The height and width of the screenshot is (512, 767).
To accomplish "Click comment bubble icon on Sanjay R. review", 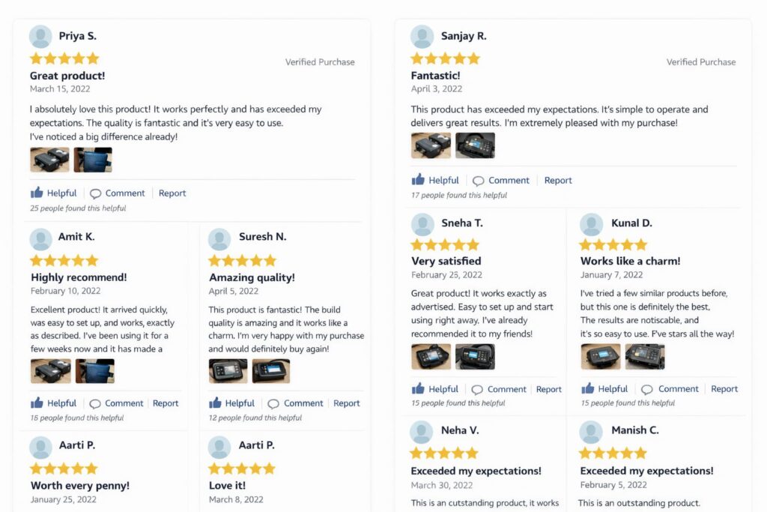I will [x=478, y=181].
